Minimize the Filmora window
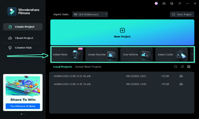The height and width of the screenshot is (119, 199). click(x=187, y=3)
